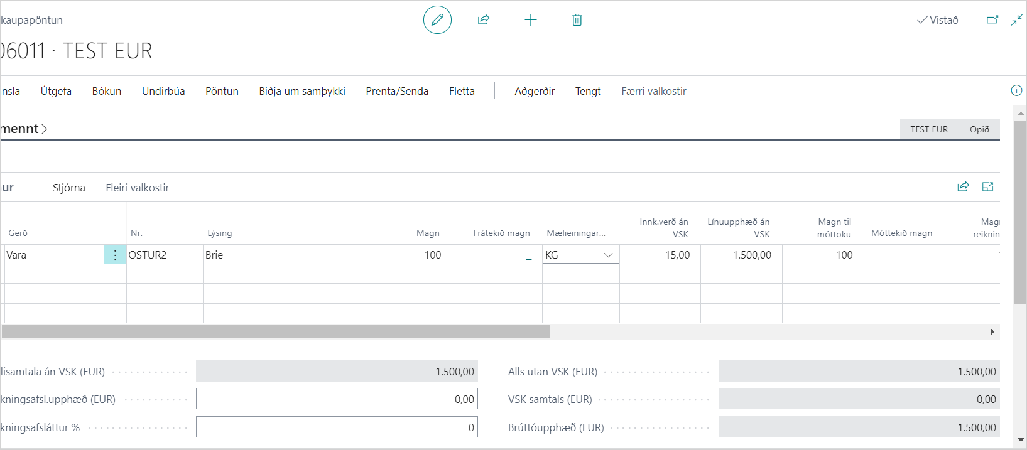1027x450 pixels.
Task: Expand the Almennt section chevron
Action: pyautogui.click(x=45, y=129)
